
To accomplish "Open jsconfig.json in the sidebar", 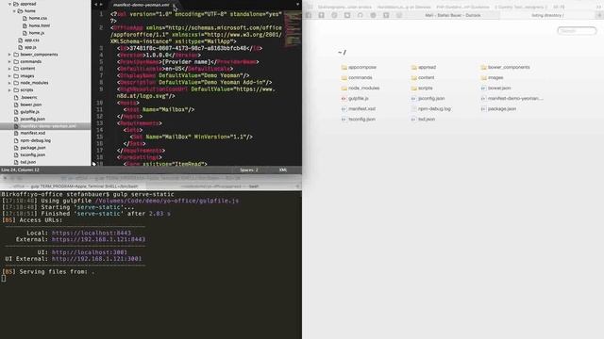I will tap(33, 120).
